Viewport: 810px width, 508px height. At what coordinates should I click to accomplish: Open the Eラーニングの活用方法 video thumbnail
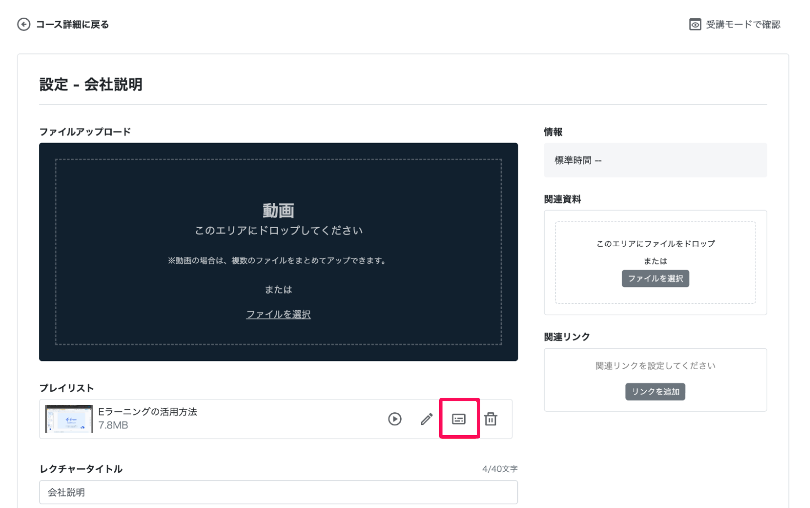click(x=68, y=419)
